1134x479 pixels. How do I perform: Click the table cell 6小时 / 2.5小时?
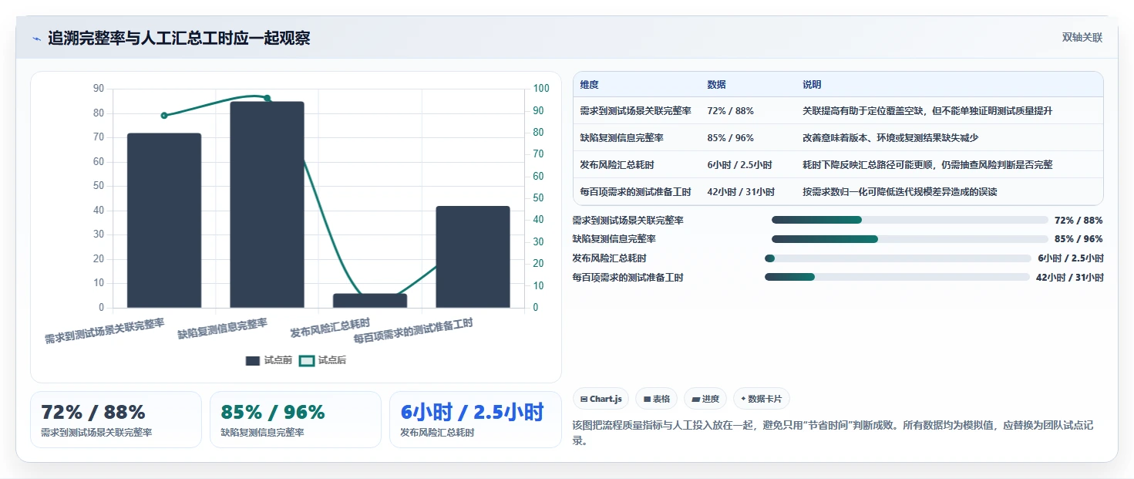(x=739, y=165)
